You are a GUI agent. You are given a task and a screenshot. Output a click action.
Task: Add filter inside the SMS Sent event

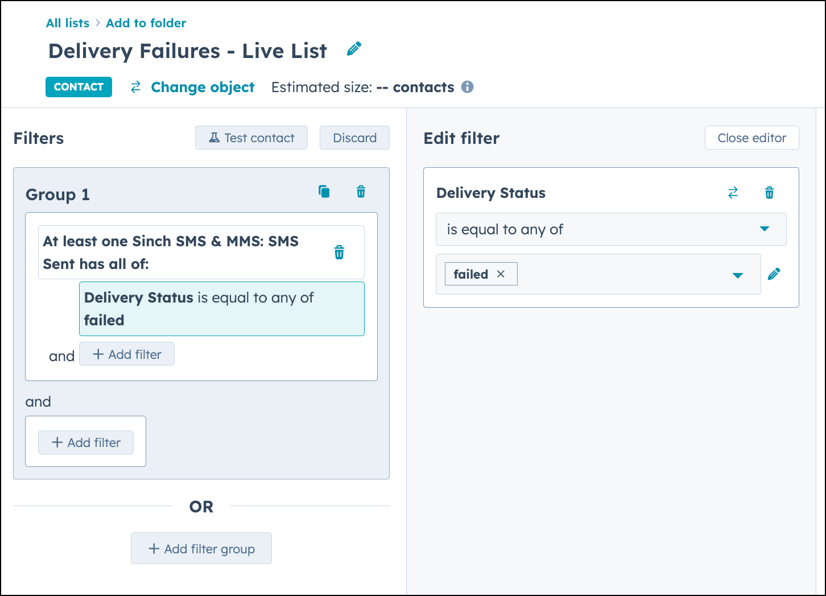126,354
